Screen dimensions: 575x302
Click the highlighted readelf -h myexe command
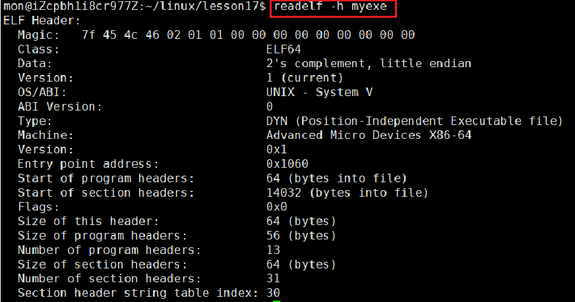(330, 6)
